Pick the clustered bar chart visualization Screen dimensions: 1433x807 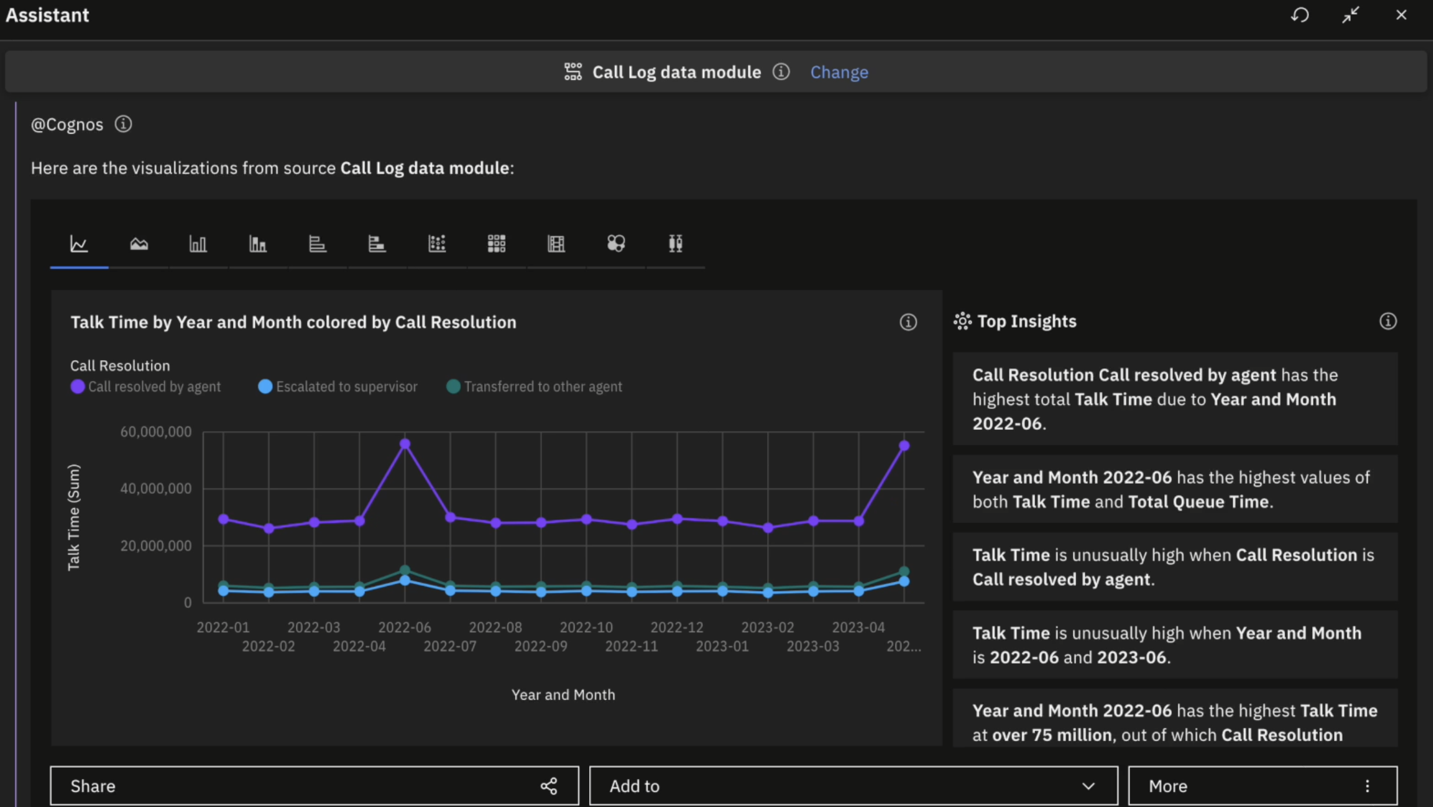pyautogui.click(x=258, y=243)
